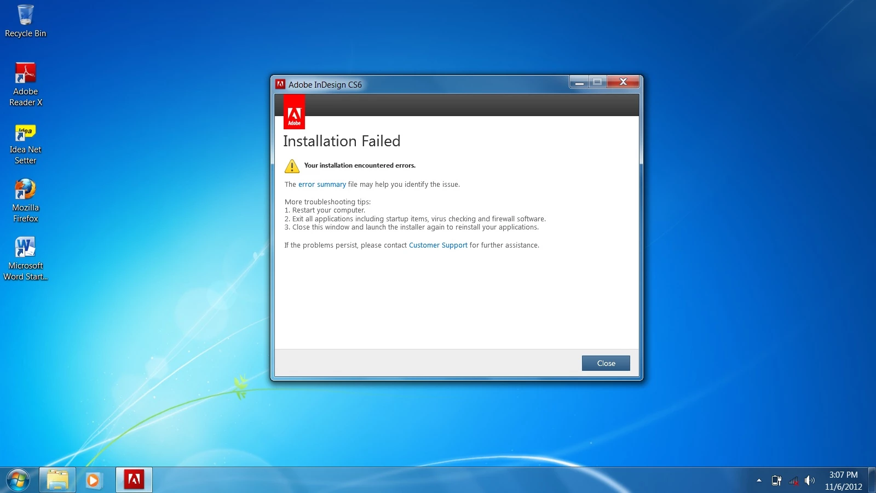The width and height of the screenshot is (876, 493).
Task: Select the Idea Net Setter desktop shortcut
Action: (x=25, y=145)
